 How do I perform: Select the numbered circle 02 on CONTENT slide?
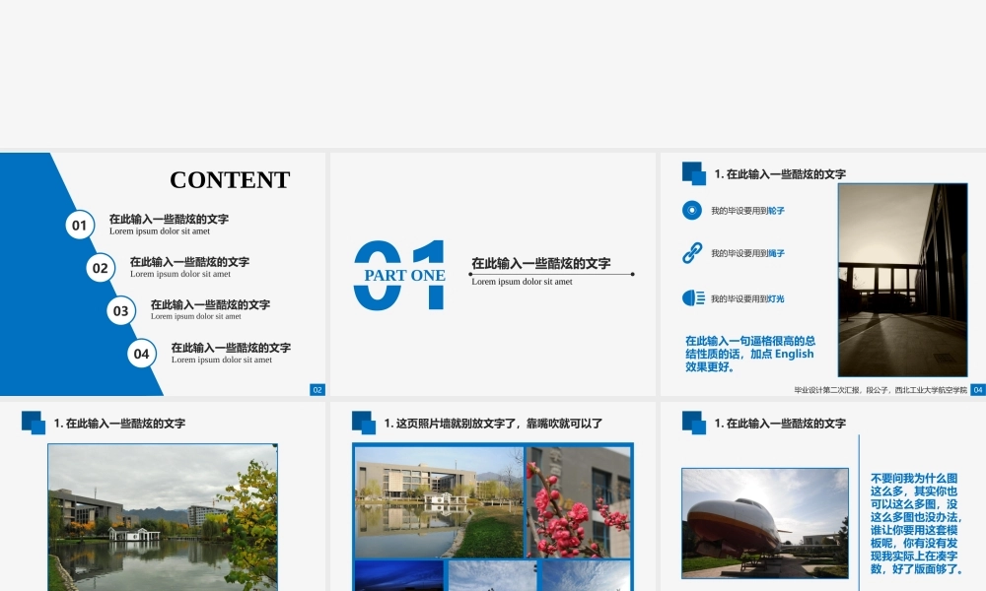(101, 268)
